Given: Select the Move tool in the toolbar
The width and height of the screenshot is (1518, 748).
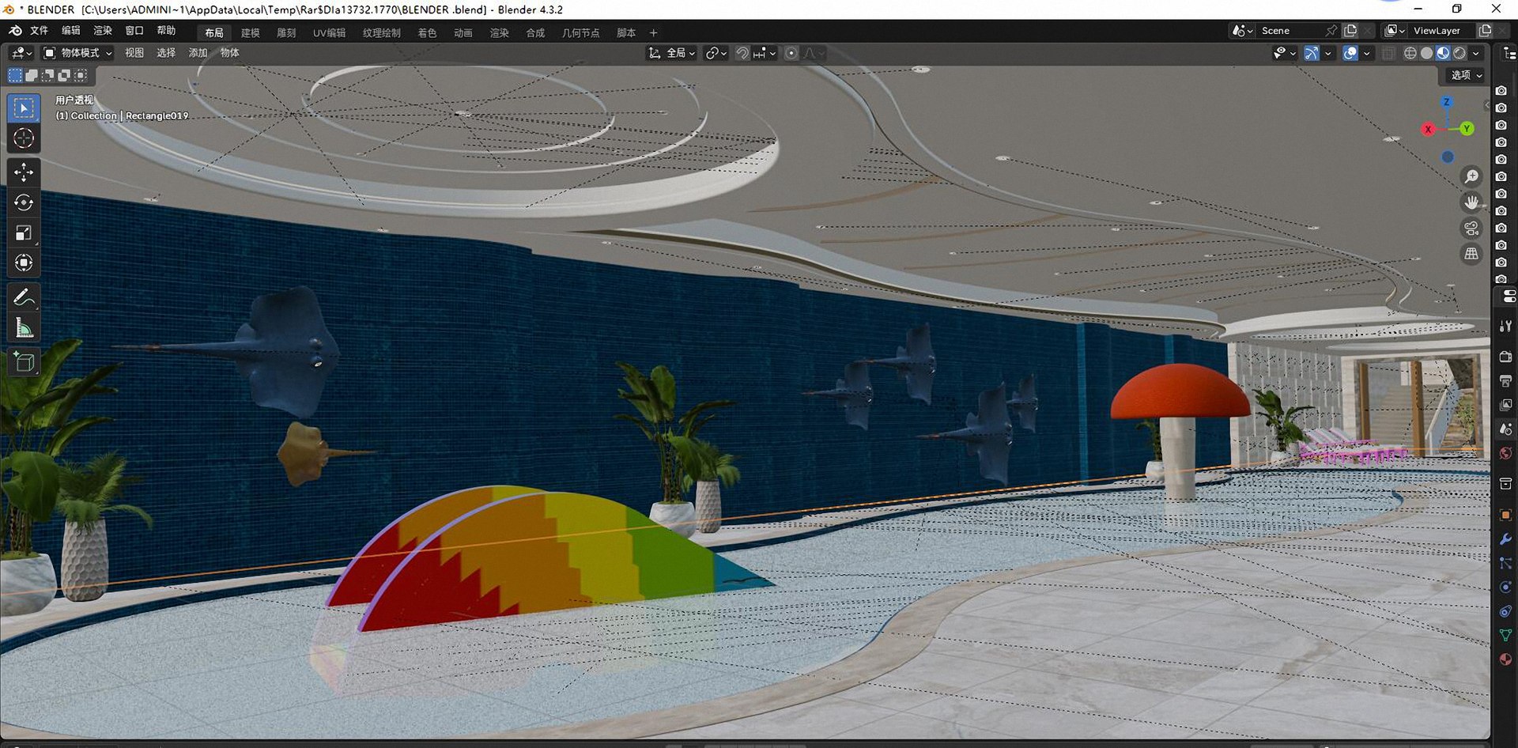Looking at the screenshot, I should pyautogui.click(x=24, y=172).
